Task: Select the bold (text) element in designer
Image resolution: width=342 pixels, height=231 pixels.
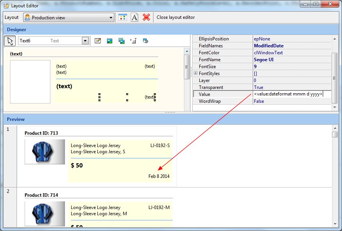Action: point(64,86)
